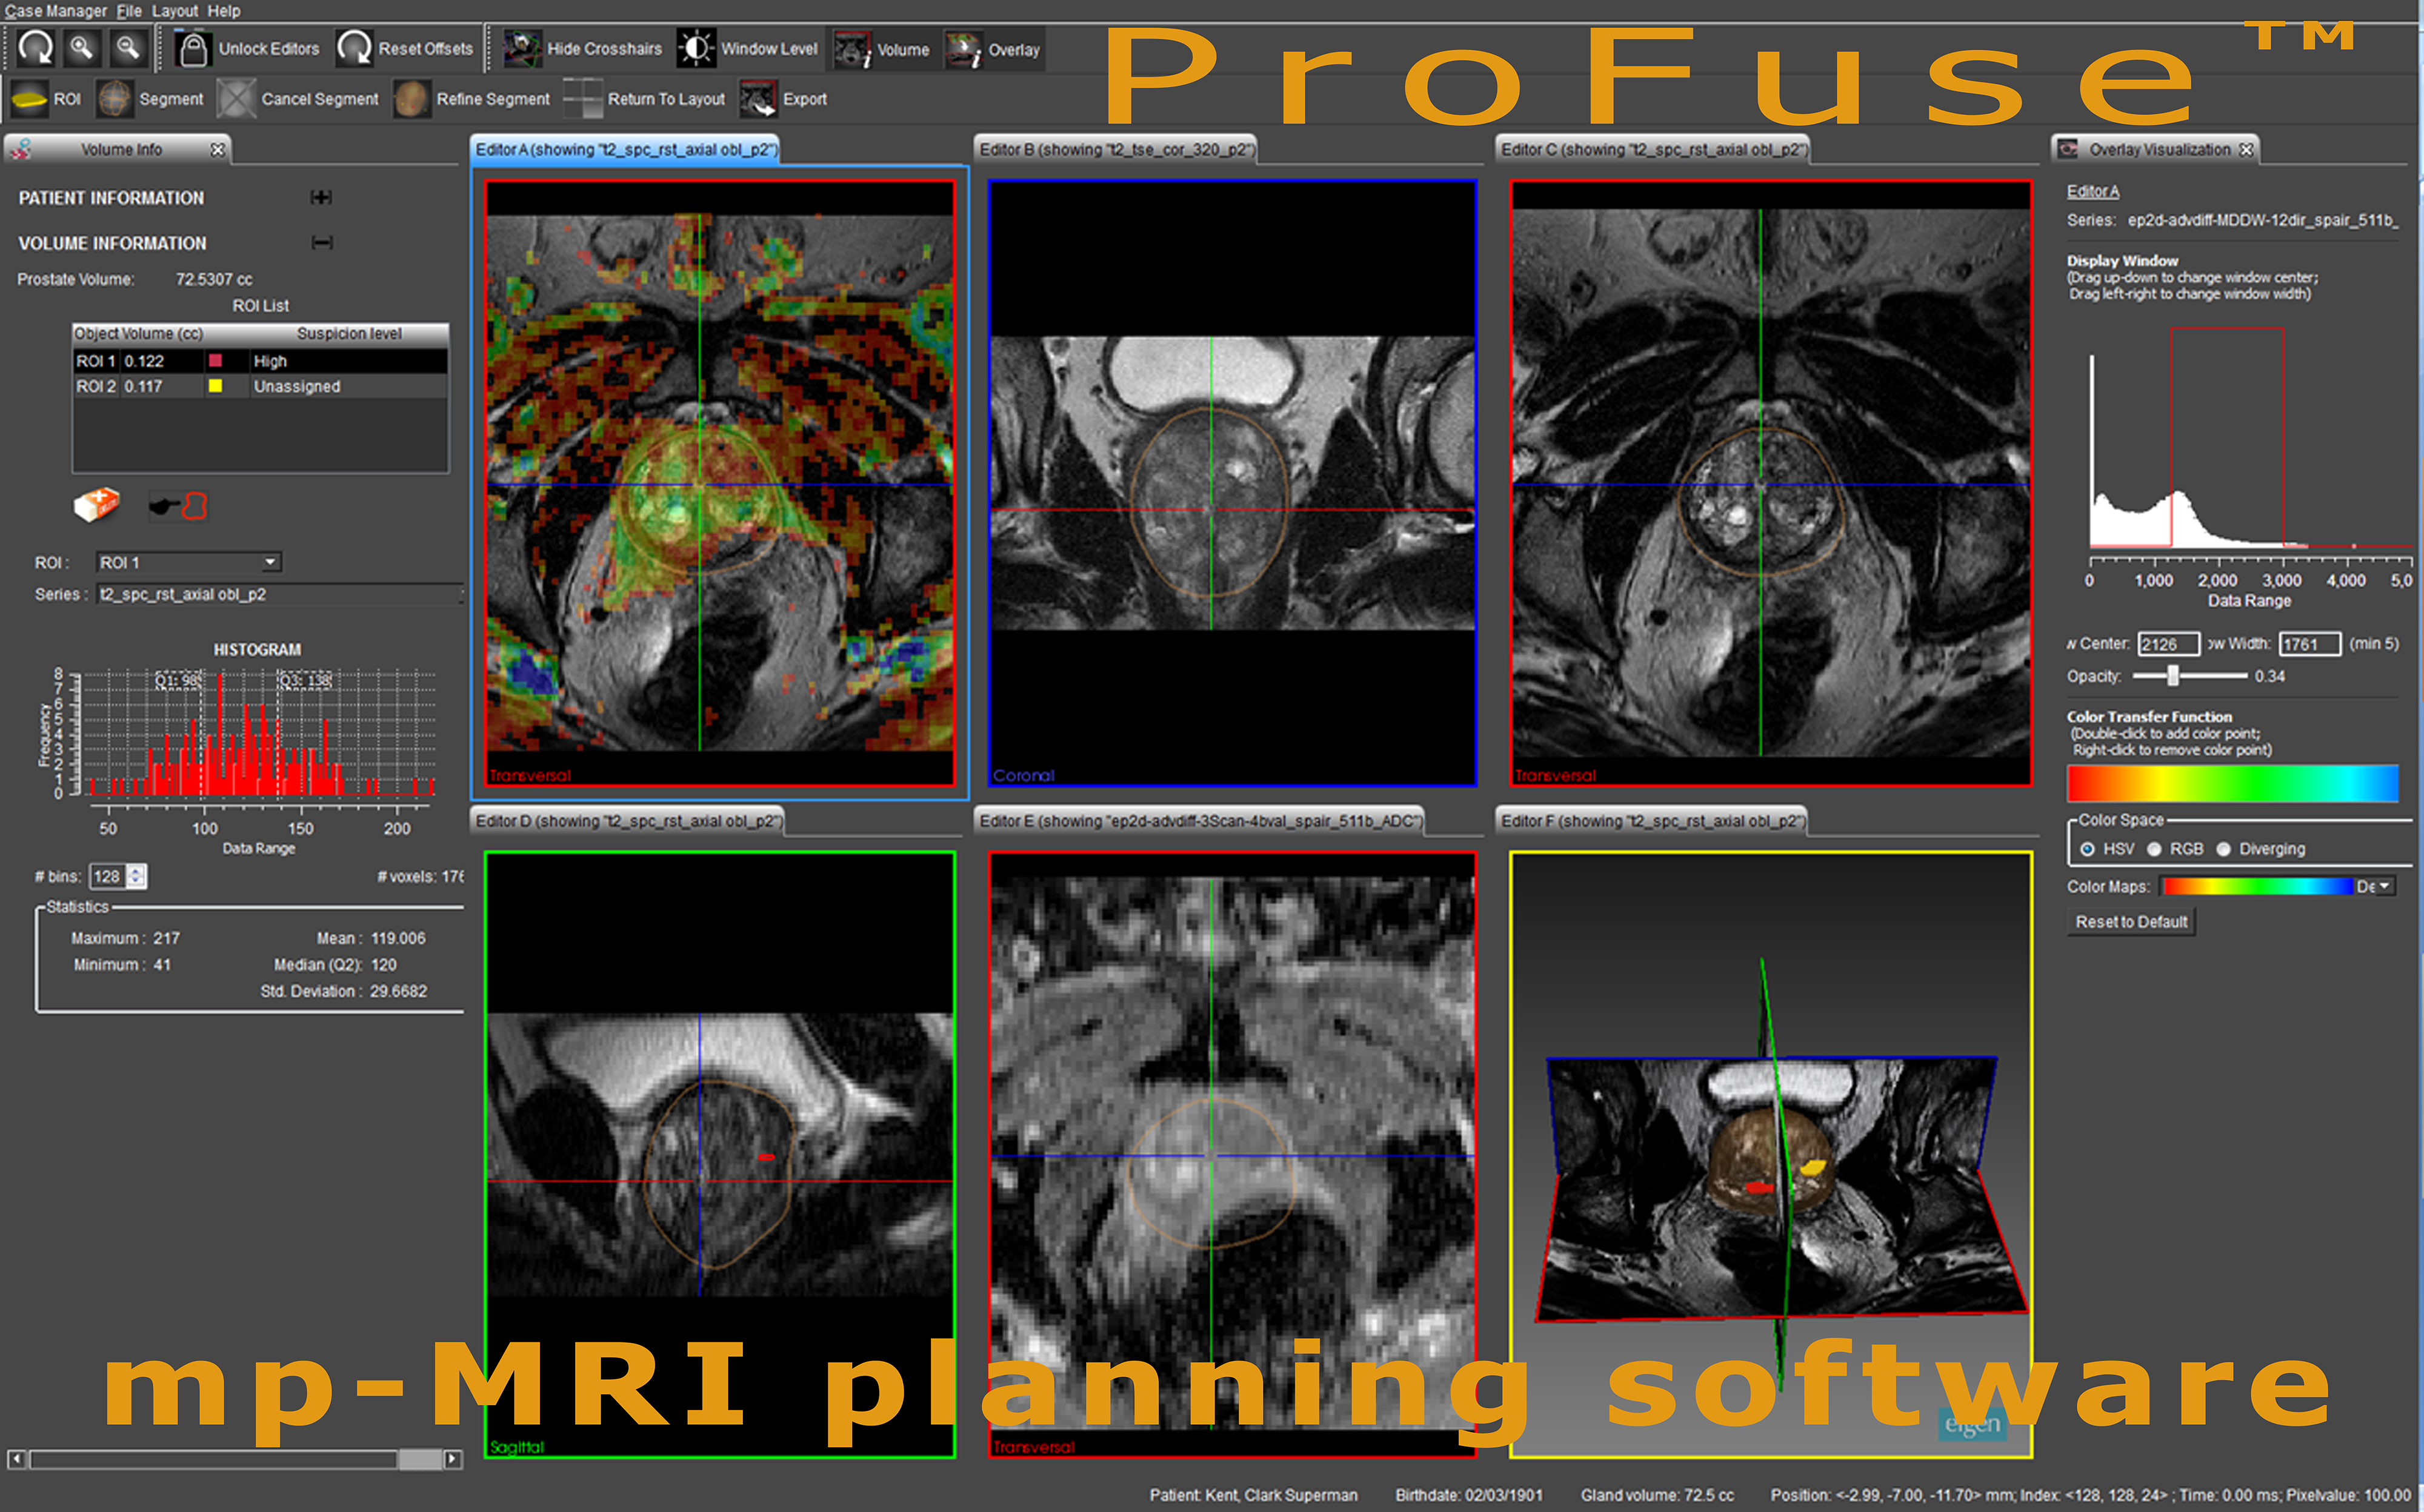The width and height of the screenshot is (2424, 1512).
Task: Close the Overlay Visualization panel
Action: 2246,149
